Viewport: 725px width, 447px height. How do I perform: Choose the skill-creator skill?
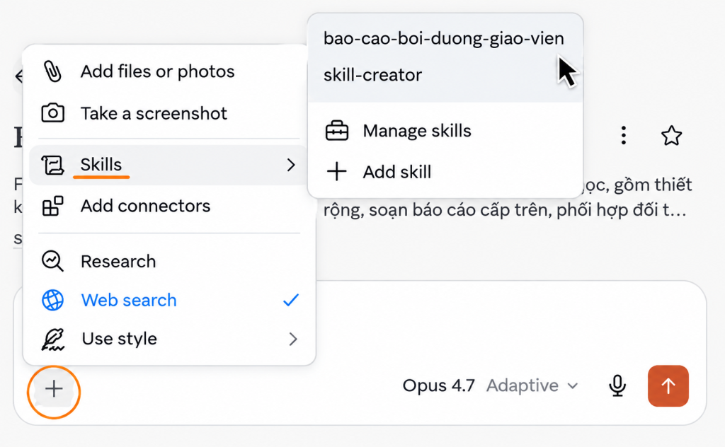(x=372, y=75)
